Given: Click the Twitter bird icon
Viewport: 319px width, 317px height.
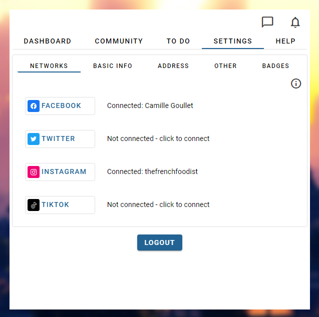Looking at the screenshot, I should 34,139.
